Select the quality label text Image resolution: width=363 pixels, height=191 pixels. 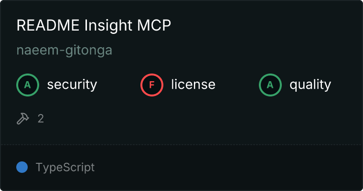click(310, 85)
